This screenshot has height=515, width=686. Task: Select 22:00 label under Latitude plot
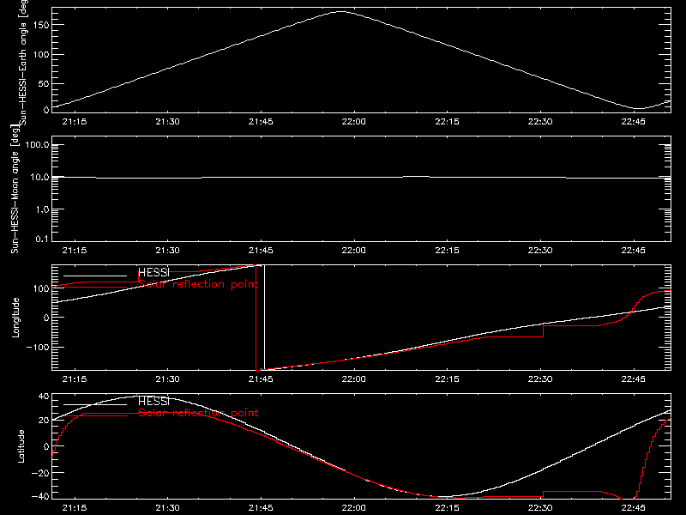point(354,507)
